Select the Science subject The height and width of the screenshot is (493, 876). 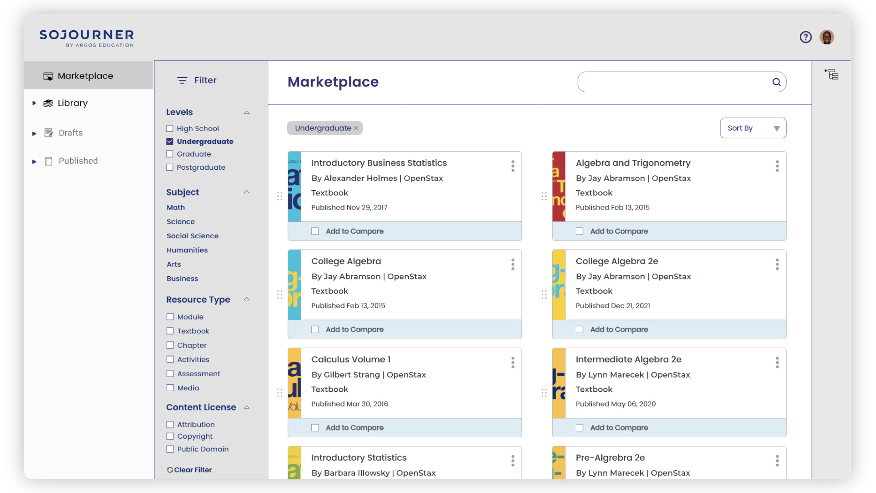pos(181,221)
